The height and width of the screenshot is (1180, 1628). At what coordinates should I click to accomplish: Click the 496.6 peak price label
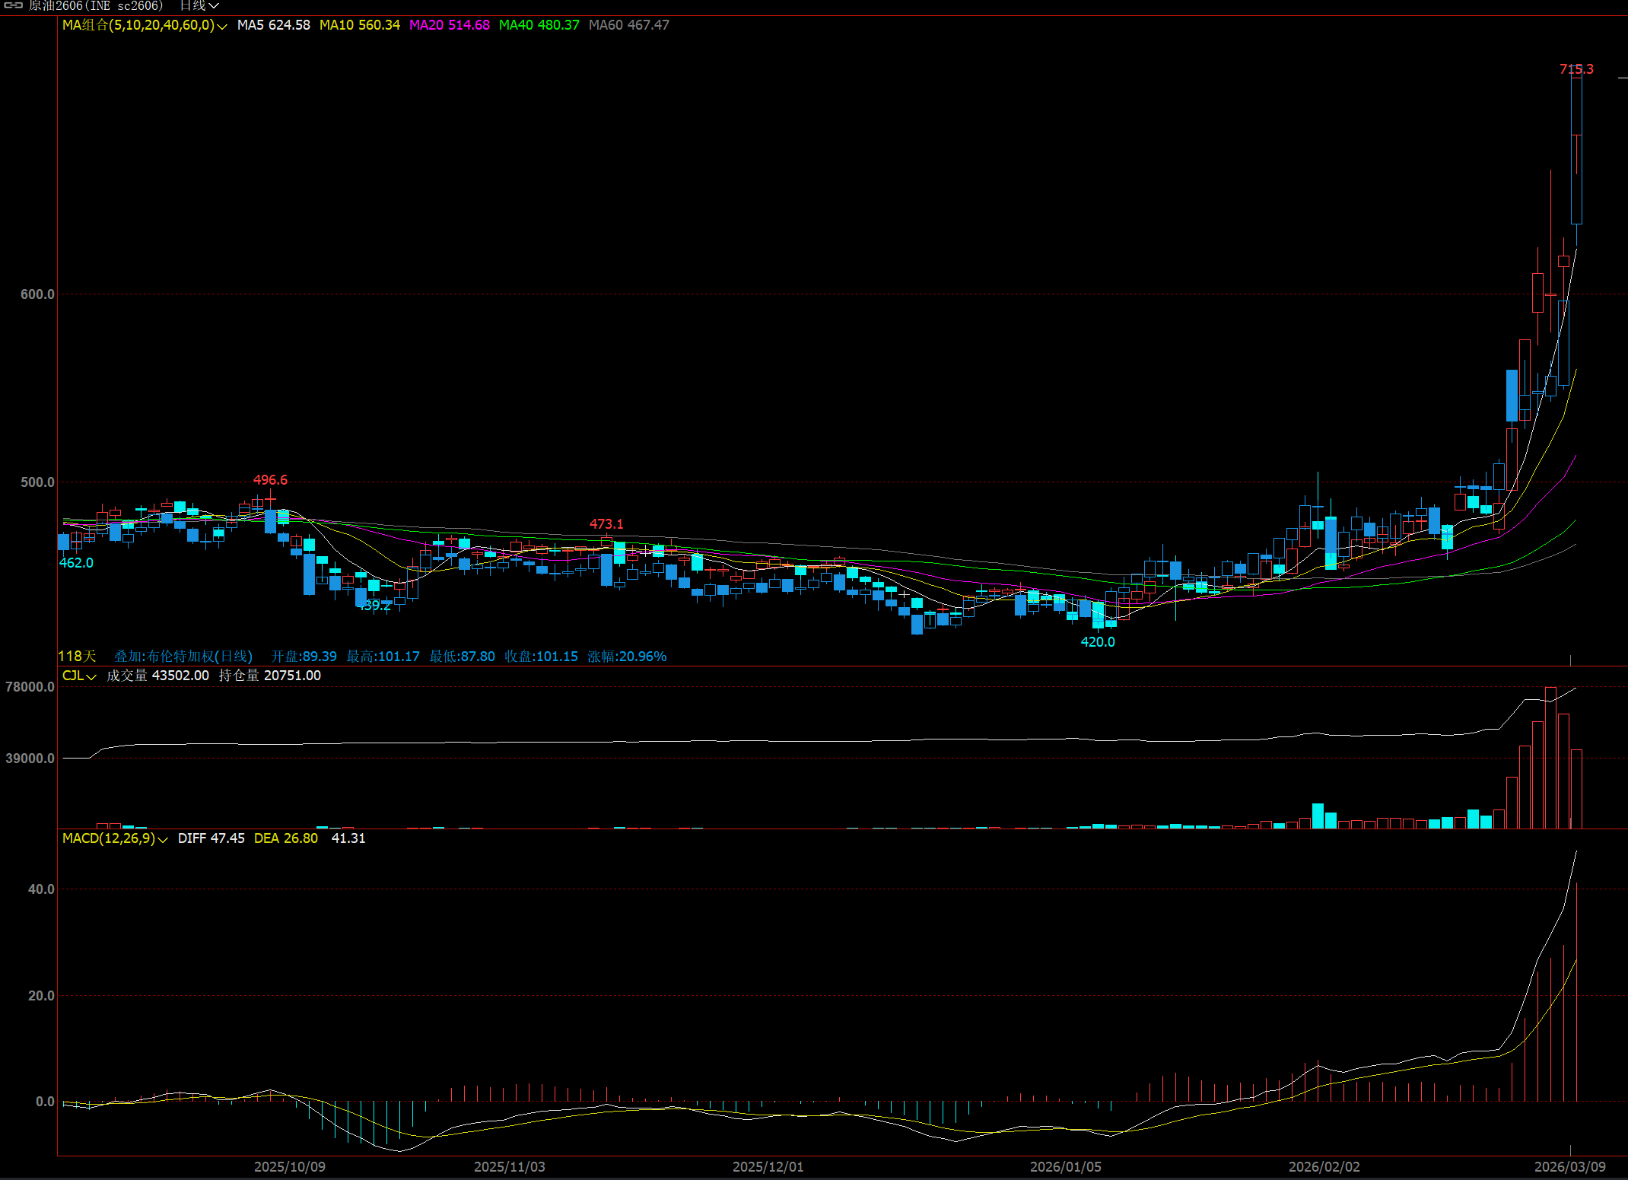pos(270,480)
